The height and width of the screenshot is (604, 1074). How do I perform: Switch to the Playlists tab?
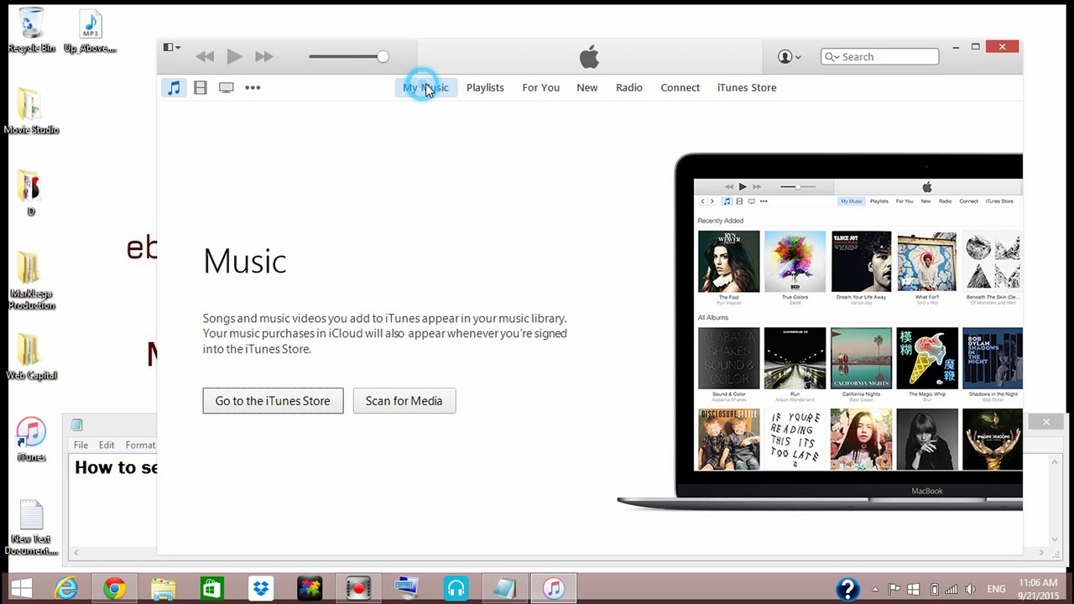(485, 87)
